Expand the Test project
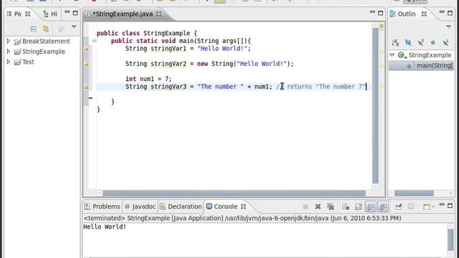 8,62
